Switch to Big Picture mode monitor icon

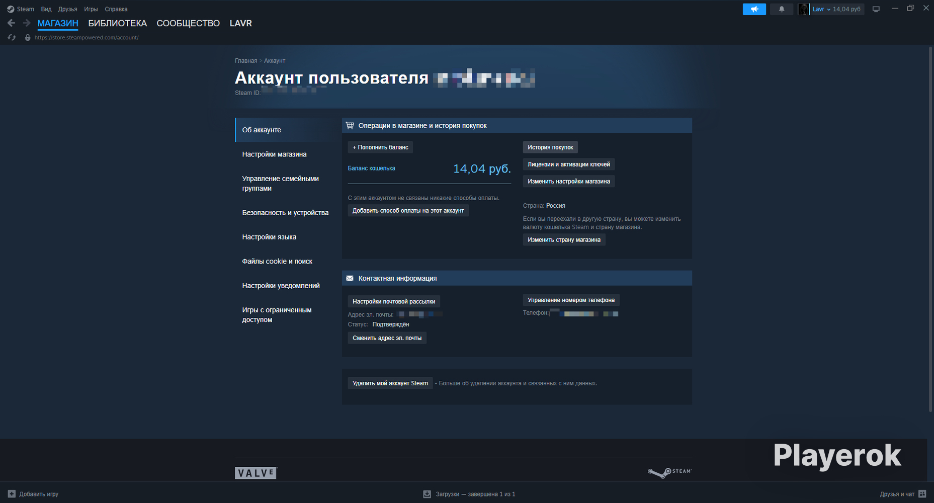coord(876,9)
